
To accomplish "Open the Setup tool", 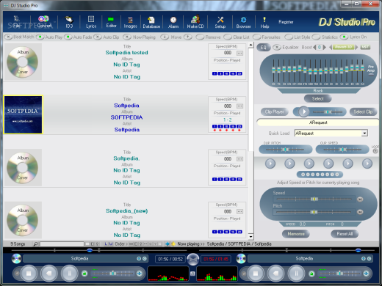I will tap(220, 22).
